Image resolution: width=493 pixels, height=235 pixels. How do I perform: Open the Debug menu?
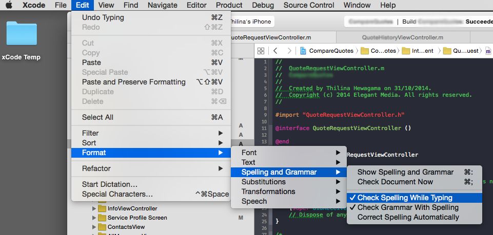(263, 5)
